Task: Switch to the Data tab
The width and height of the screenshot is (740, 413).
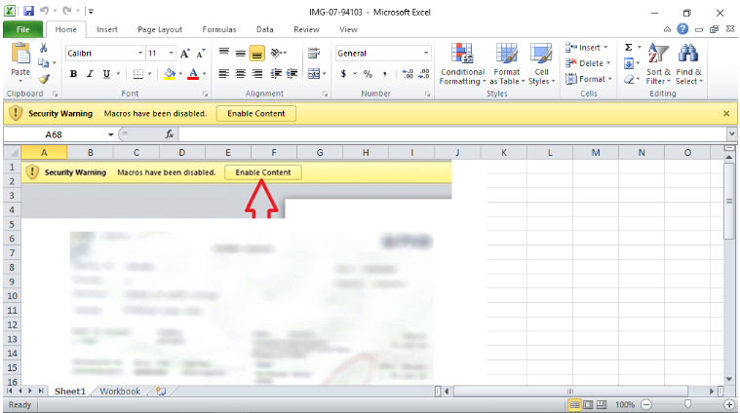Action: 265,29
